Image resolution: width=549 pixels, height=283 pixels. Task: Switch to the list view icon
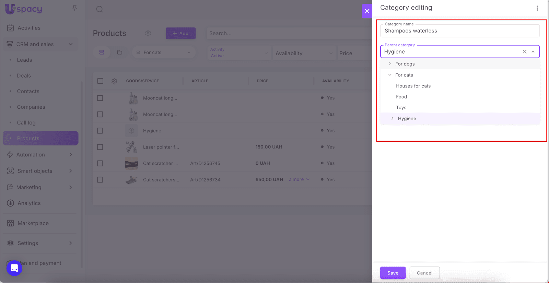[x=102, y=52]
